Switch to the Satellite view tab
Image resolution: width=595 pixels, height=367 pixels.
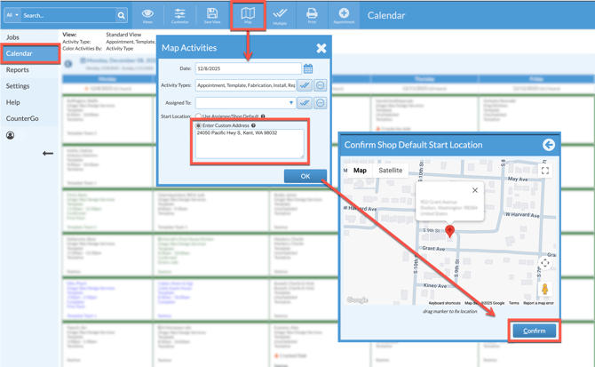click(x=390, y=171)
